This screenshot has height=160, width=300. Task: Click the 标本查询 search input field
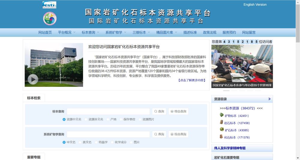(108, 111)
